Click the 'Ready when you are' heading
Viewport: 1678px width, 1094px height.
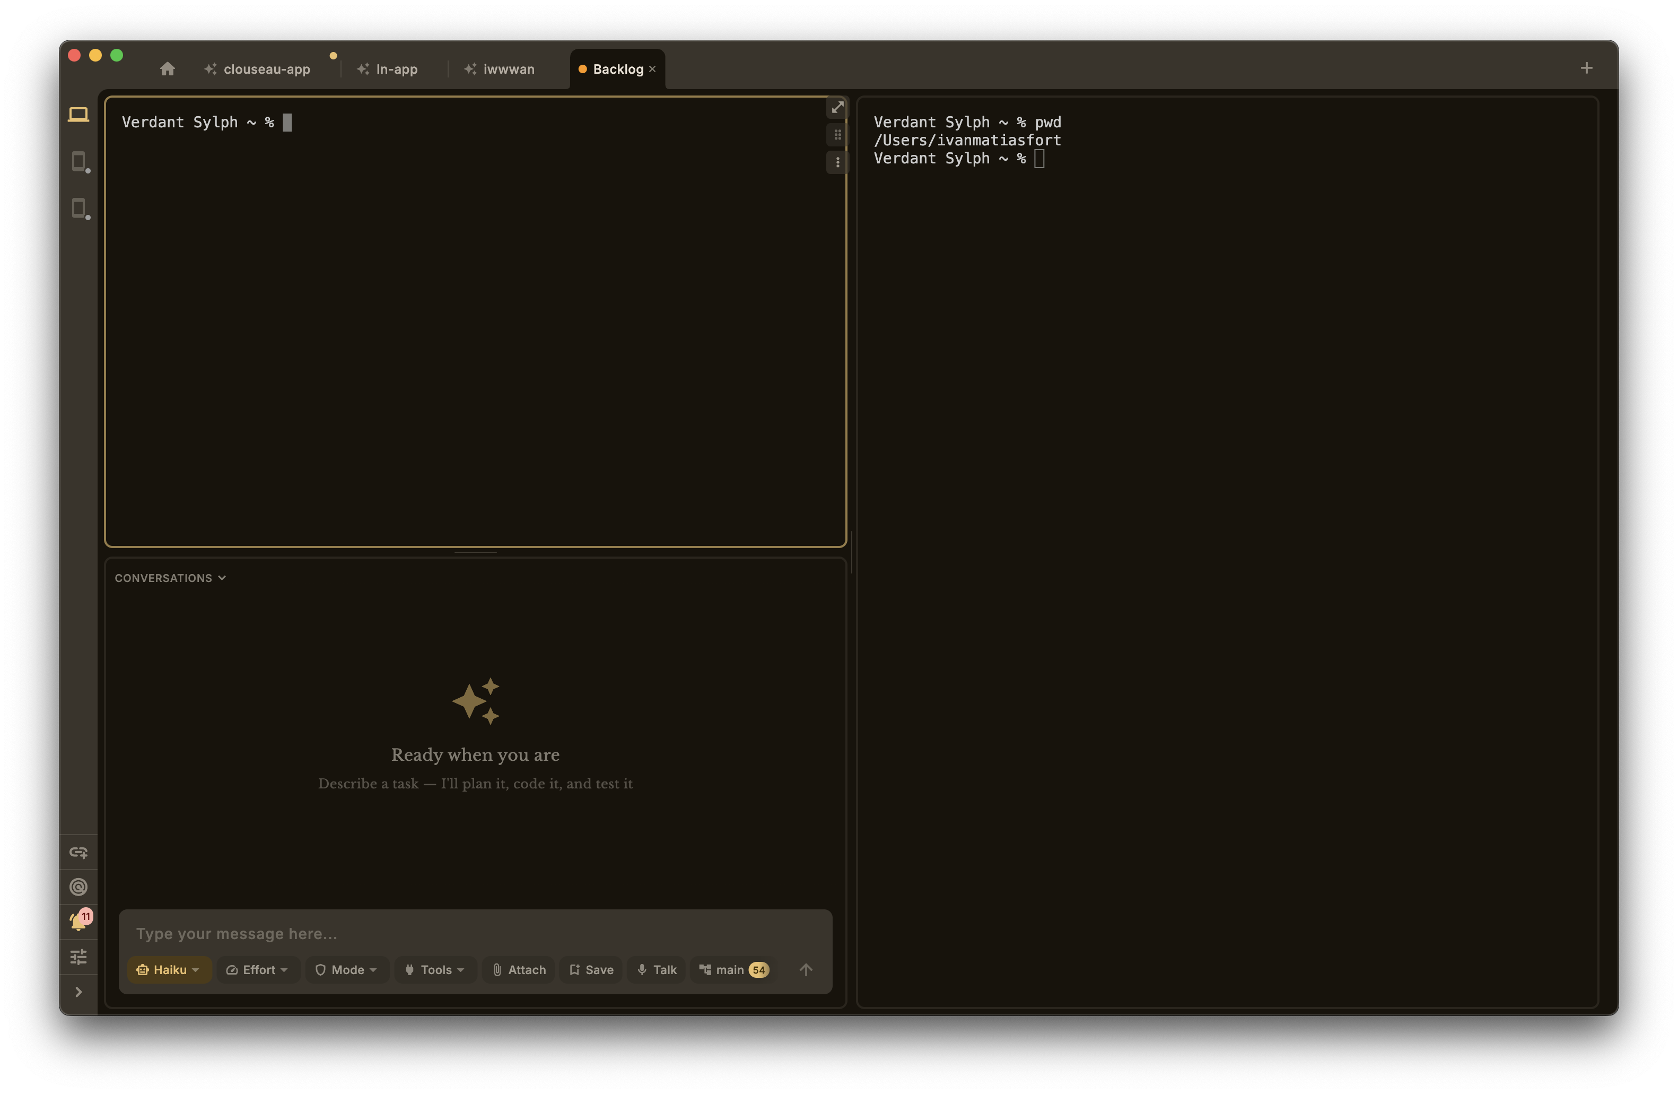point(475,755)
